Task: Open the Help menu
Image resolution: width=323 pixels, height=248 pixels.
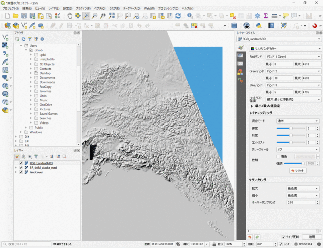Action: coord(187,8)
